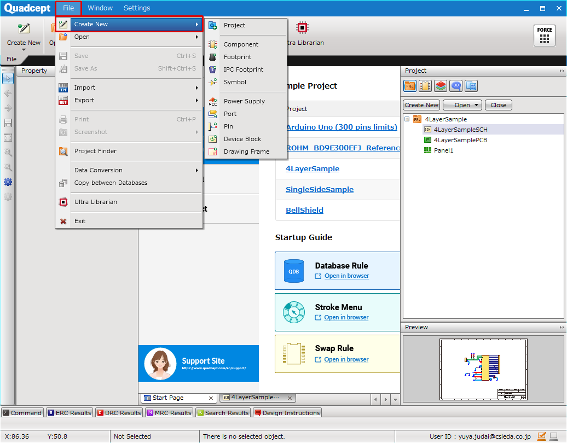Open the component view icon in Project panel
The width and height of the screenshot is (567, 443).
tap(425, 86)
